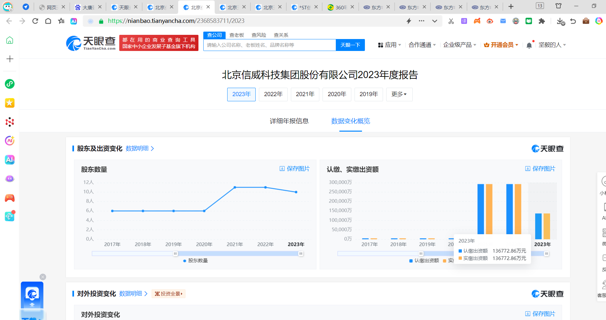Click the briefcase wallet toolbar icon

[586, 21]
